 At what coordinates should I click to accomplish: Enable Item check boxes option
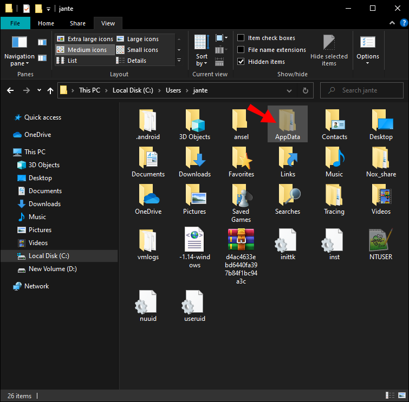tap(241, 38)
